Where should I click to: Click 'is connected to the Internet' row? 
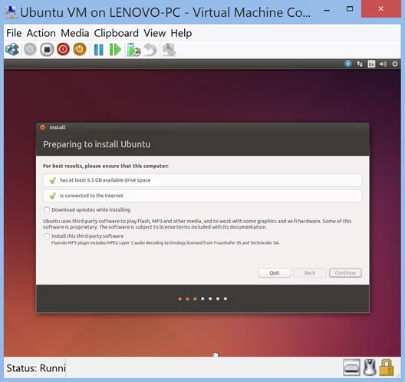202,196
